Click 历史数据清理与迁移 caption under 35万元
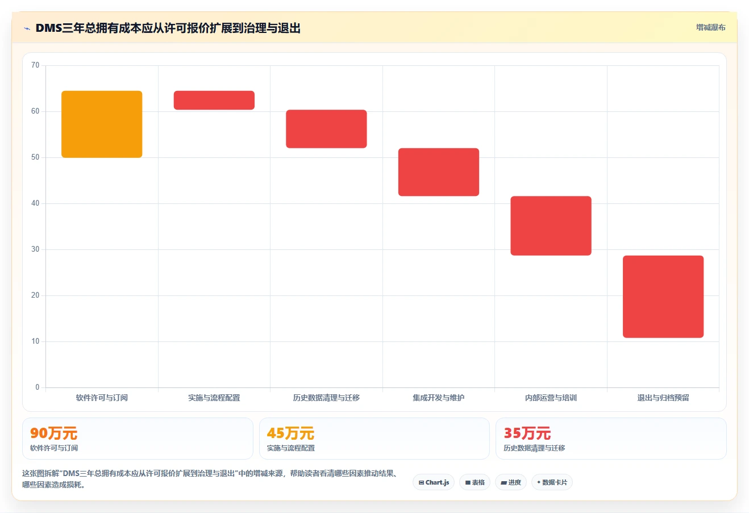Viewport: 749px width, 513px height. pyautogui.click(x=534, y=448)
